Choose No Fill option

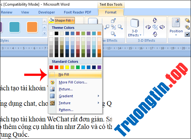point(75,74)
